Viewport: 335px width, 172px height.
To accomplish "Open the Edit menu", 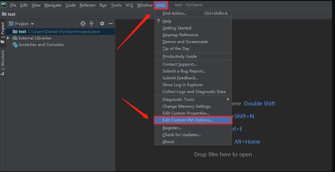I will [x=24, y=5].
